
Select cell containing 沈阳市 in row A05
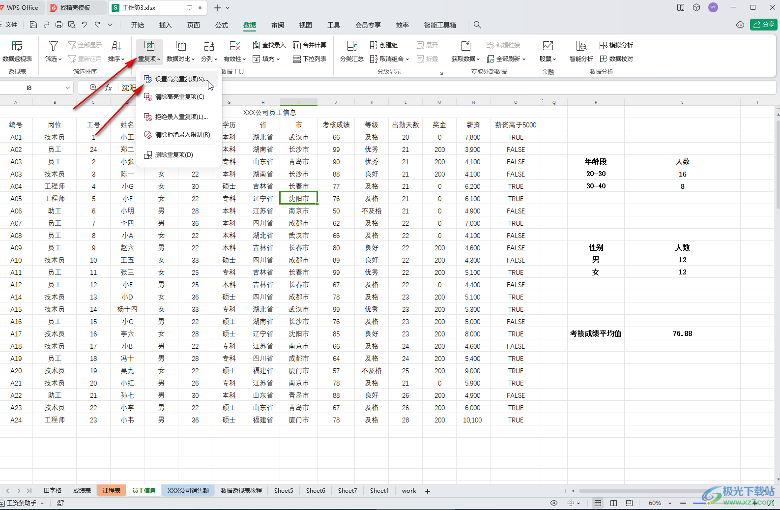[299, 198]
